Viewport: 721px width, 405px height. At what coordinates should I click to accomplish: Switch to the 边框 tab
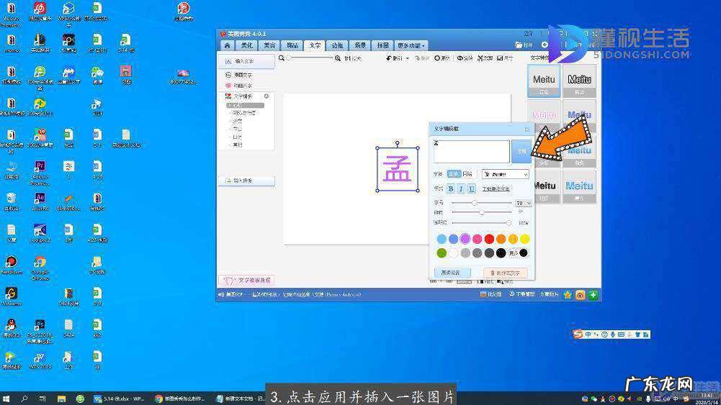pos(337,45)
